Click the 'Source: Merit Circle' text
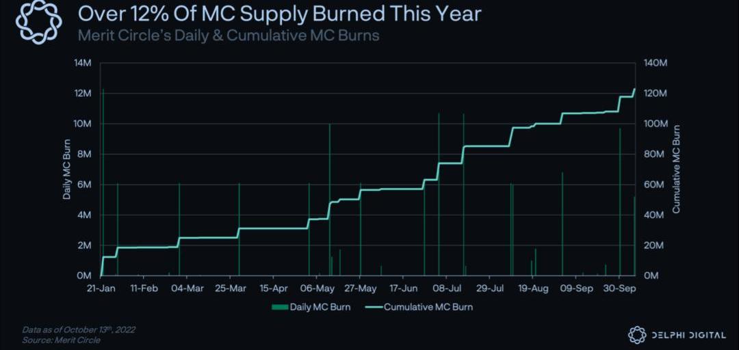This screenshot has height=350, width=739. point(61,340)
